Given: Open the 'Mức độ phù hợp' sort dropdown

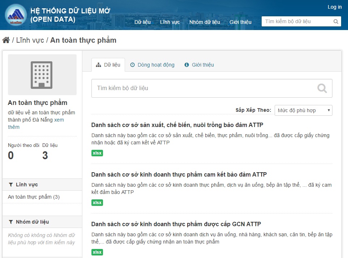Looking at the screenshot, I should pos(304,110).
